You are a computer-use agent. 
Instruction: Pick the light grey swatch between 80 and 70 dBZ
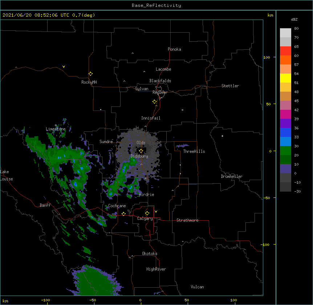285,33
